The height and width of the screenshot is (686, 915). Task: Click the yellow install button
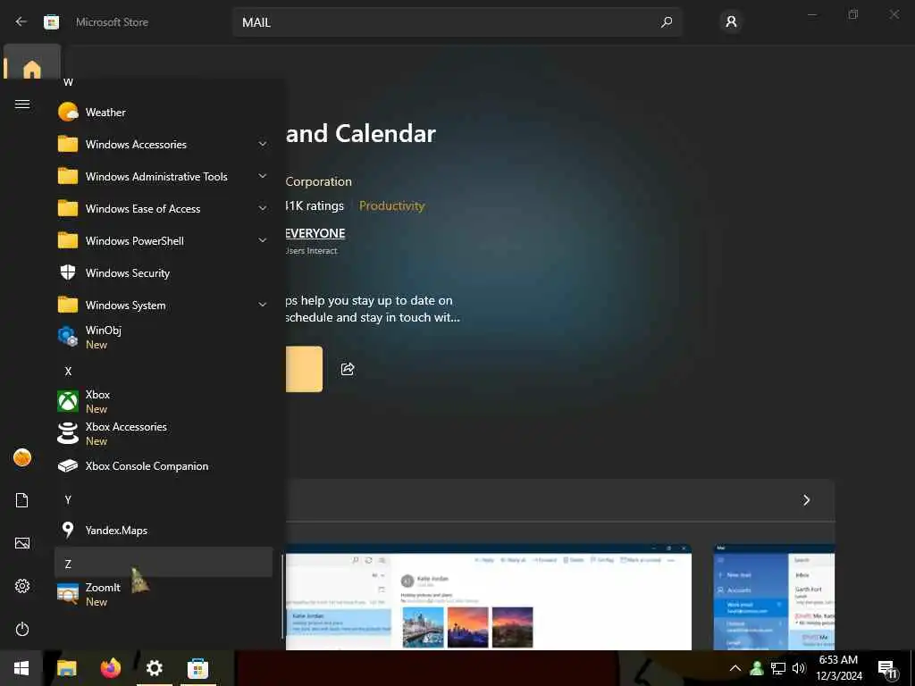[x=304, y=369]
